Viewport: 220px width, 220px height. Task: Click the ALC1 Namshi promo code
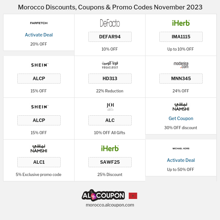pos(39,162)
